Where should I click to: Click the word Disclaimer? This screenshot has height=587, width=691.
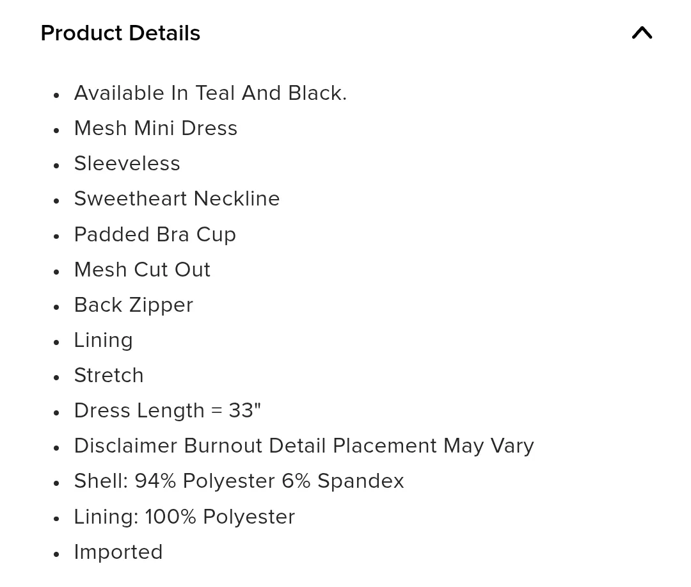pyautogui.click(x=125, y=446)
